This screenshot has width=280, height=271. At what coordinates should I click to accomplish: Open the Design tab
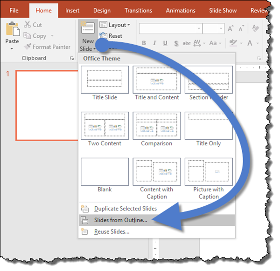(x=102, y=10)
